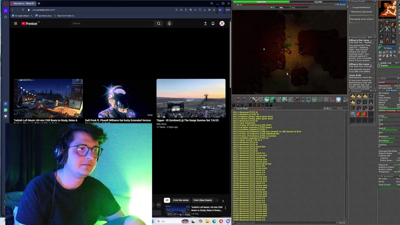This screenshot has height=225, width=400.
Task: Open File Explorer from the taskbar
Action: pos(207,221)
